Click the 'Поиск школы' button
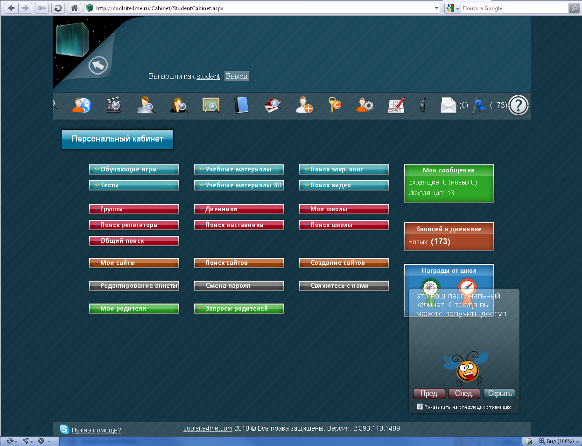 point(344,225)
